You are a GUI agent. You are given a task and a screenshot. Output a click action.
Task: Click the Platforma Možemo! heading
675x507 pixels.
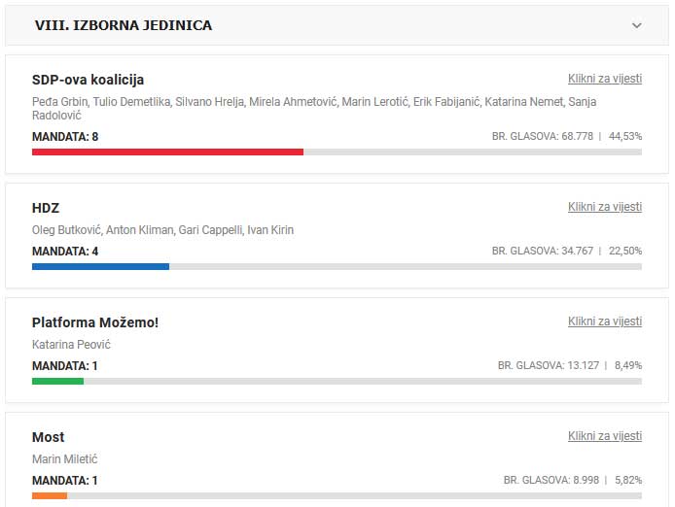(94, 322)
